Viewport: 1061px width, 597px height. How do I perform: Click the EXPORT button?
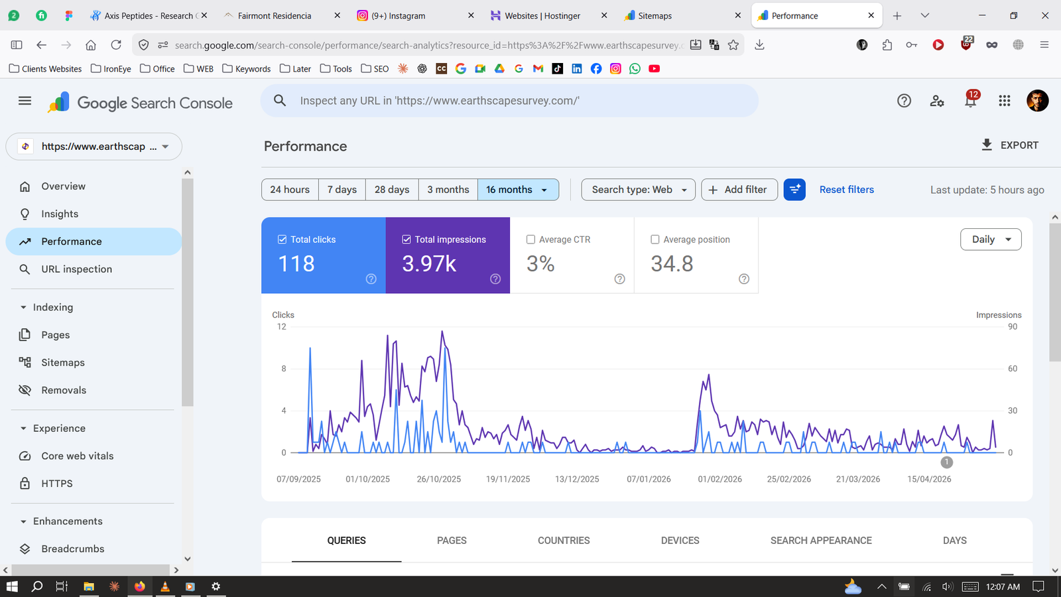tap(1010, 145)
